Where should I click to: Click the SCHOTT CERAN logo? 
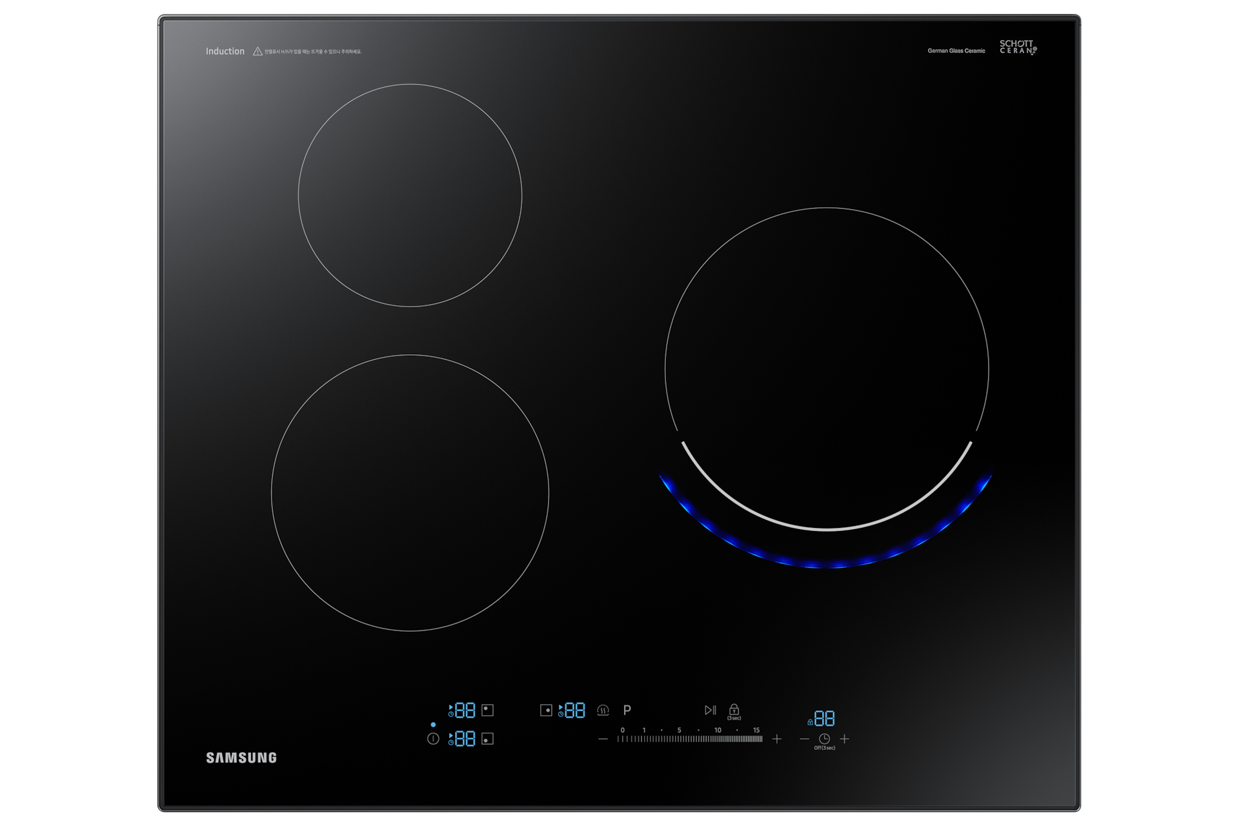coord(1018,47)
